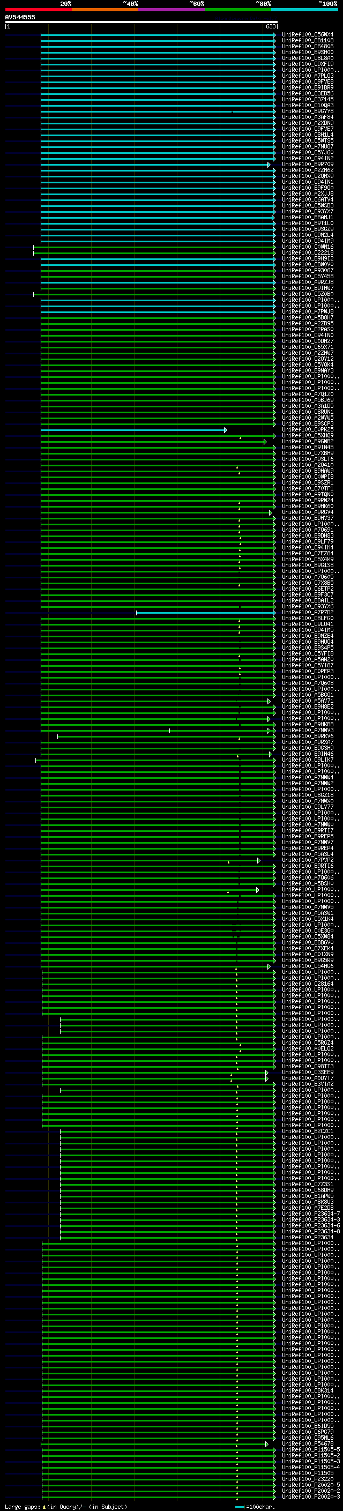Viewport: 343px width, 1511px height.
Task: Select hit label UniRef100_B9GWB2
Action: (308, 441)
